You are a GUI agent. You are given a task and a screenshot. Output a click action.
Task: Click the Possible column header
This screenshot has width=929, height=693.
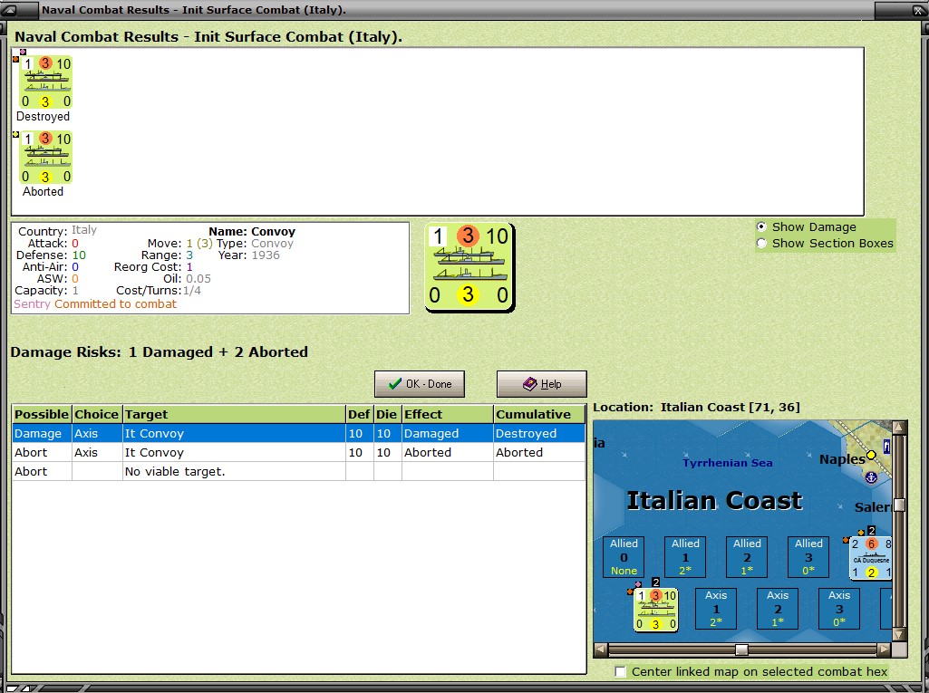point(42,414)
